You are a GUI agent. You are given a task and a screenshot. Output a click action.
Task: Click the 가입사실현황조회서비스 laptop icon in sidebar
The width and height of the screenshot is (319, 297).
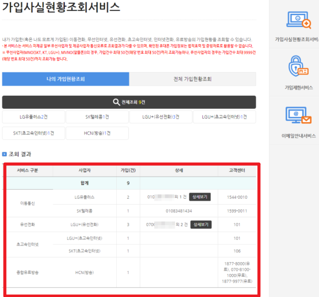click(x=299, y=19)
